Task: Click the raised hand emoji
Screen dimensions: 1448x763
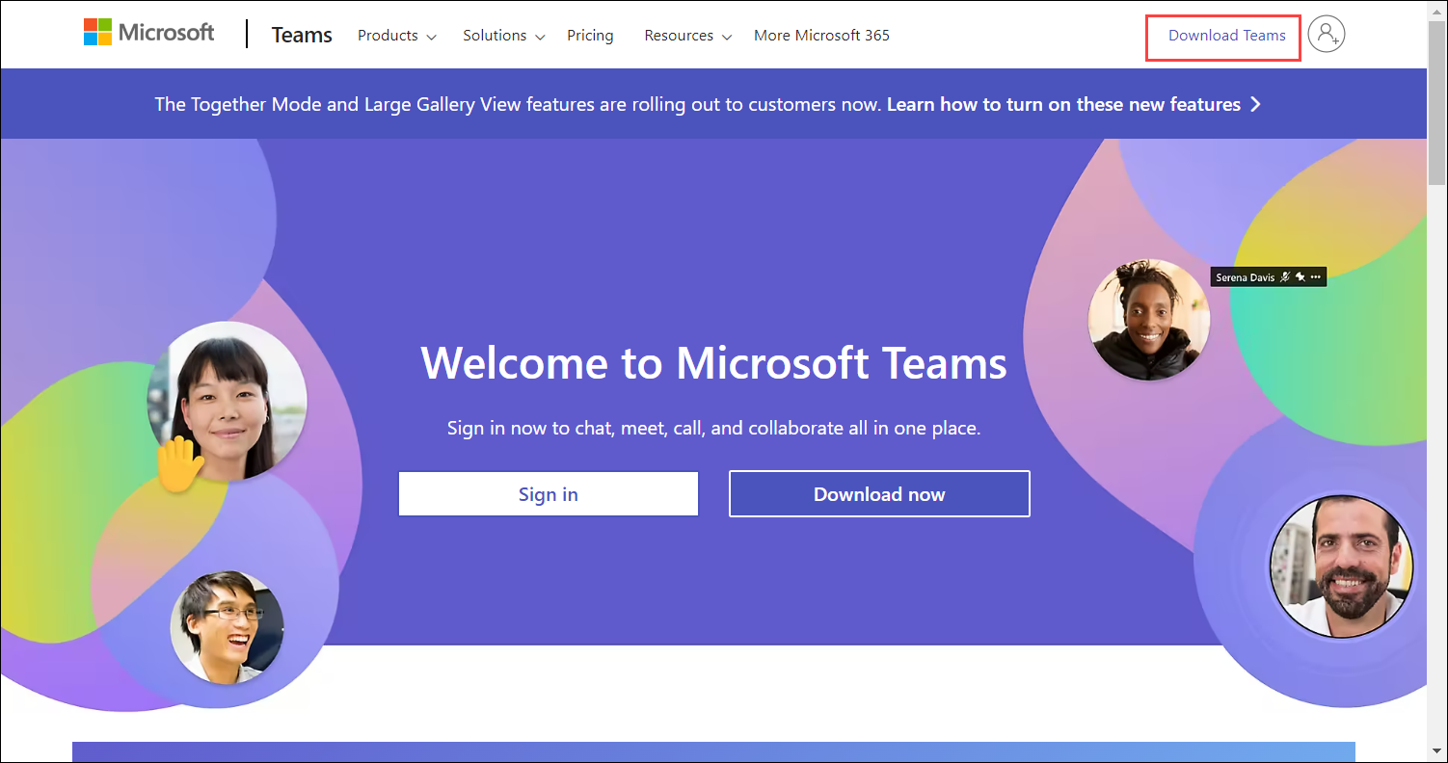Action: click(x=180, y=463)
